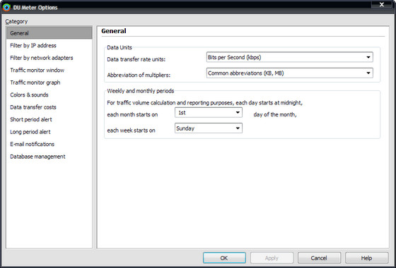Viewport: 396px width, 268px height.
Task: Switch to Traffic monitor window settings
Action: pos(49,70)
